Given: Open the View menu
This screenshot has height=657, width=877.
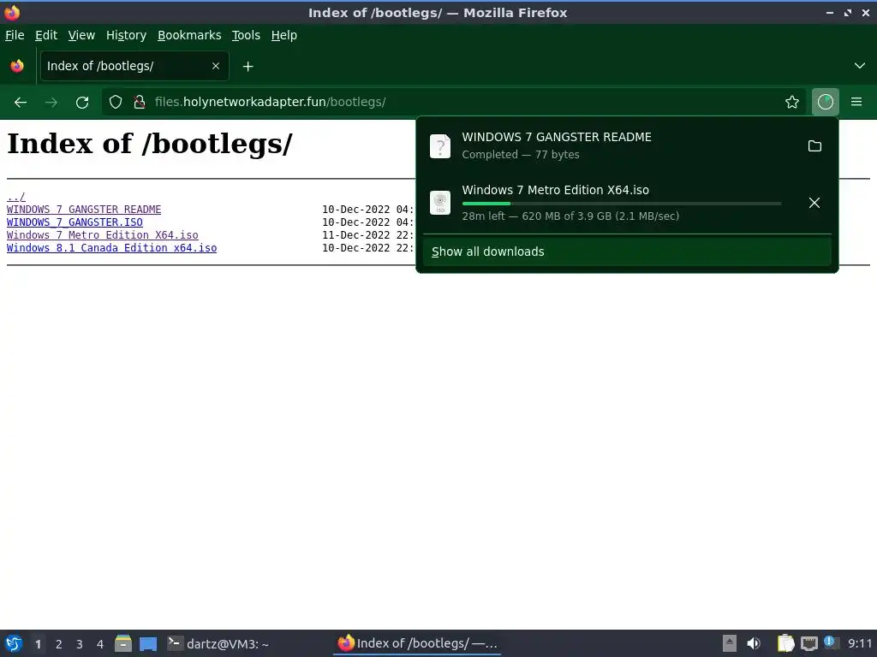Looking at the screenshot, I should coord(81,35).
